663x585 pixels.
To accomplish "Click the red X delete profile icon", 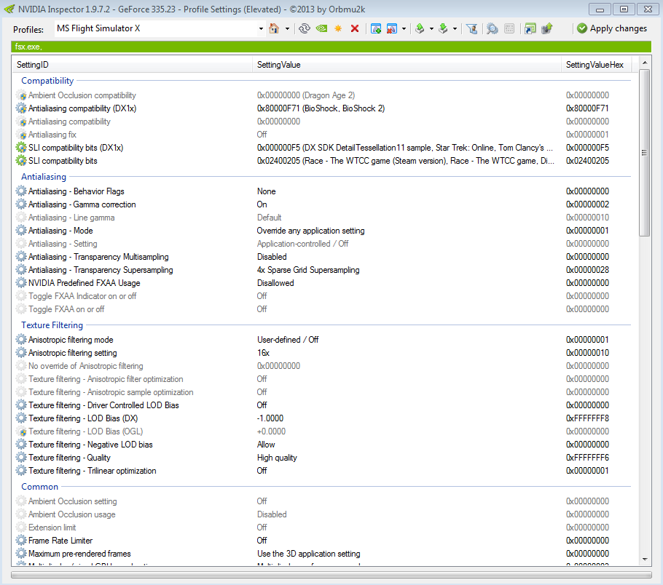I will (x=355, y=28).
